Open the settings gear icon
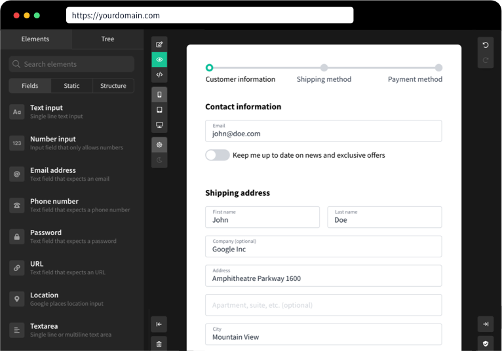 point(159,145)
